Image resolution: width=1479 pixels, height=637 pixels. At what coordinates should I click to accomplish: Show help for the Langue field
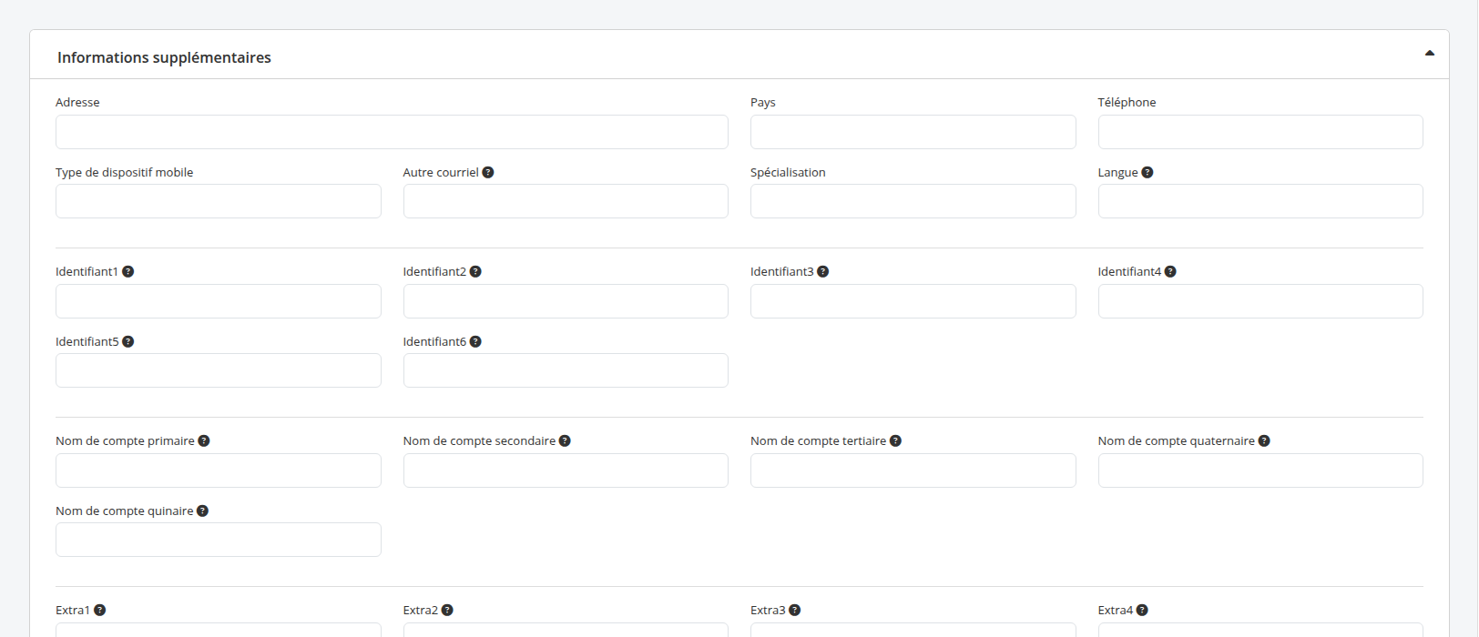(1147, 172)
